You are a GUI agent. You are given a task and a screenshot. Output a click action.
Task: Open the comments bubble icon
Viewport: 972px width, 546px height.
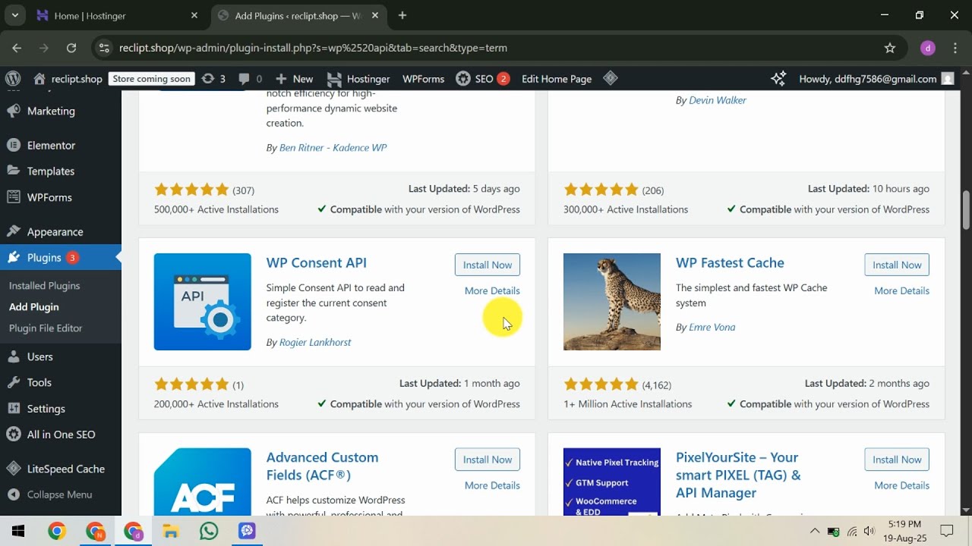250,79
